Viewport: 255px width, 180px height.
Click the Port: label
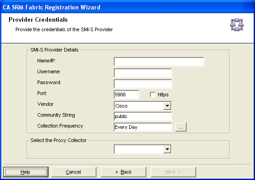coord(42,94)
